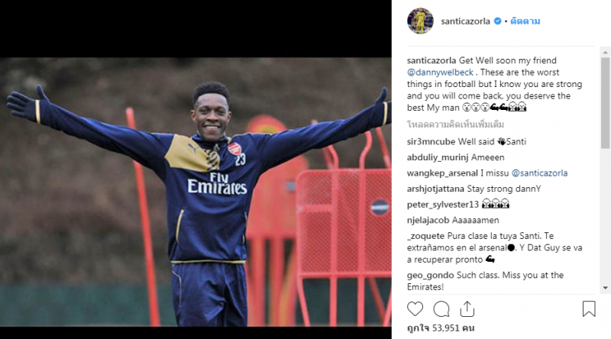Screen dimensions: 611x339
Task: Click the scrollbar up arrow
Action: [605, 52]
